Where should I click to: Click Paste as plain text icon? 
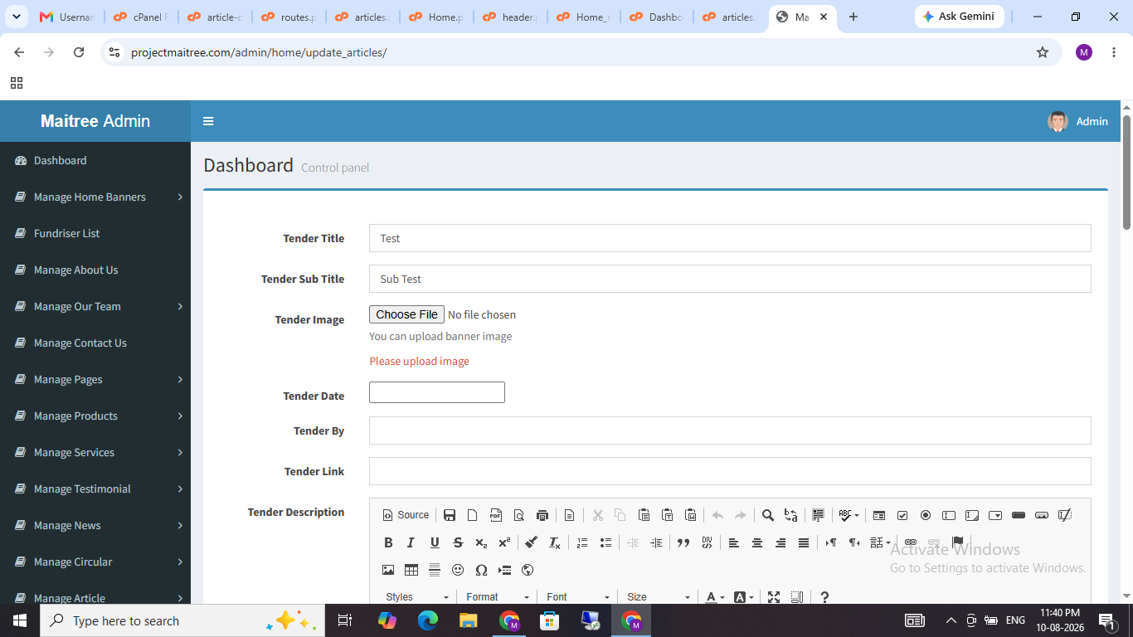pyautogui.click(x=667, y=515)
